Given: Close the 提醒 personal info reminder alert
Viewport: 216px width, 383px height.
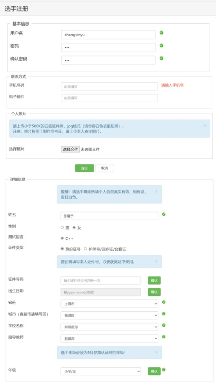Looking at the screenshot, I should point(157,191).
